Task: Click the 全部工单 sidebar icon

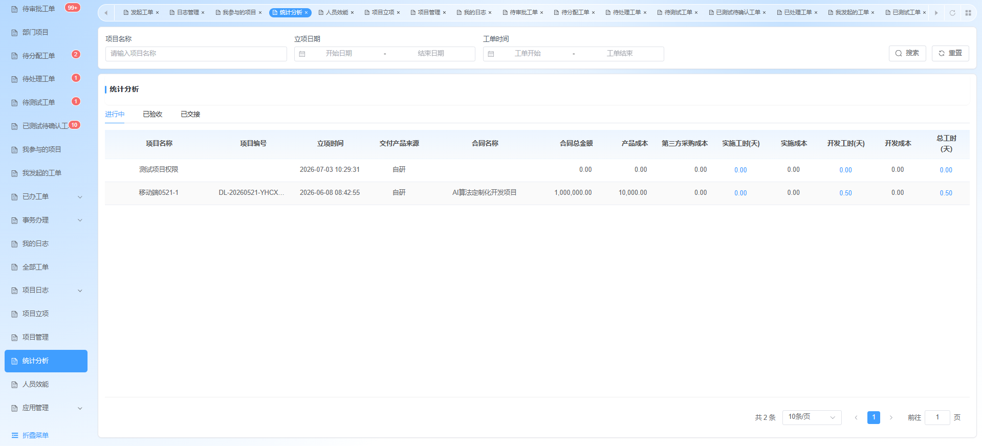Action: [x=14, y=267]
